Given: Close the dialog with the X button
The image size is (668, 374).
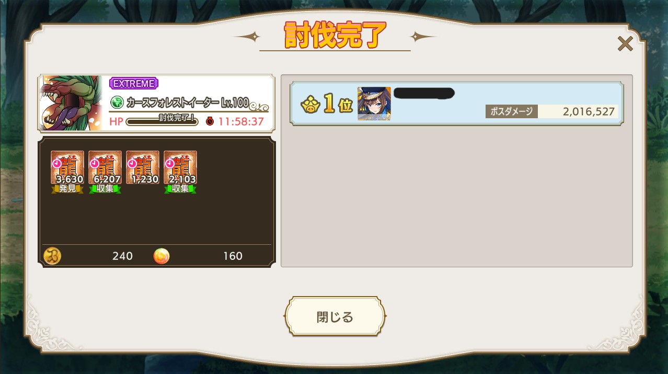Looking at the screenshot, I should pyautogui.click(x=625, y=44).
